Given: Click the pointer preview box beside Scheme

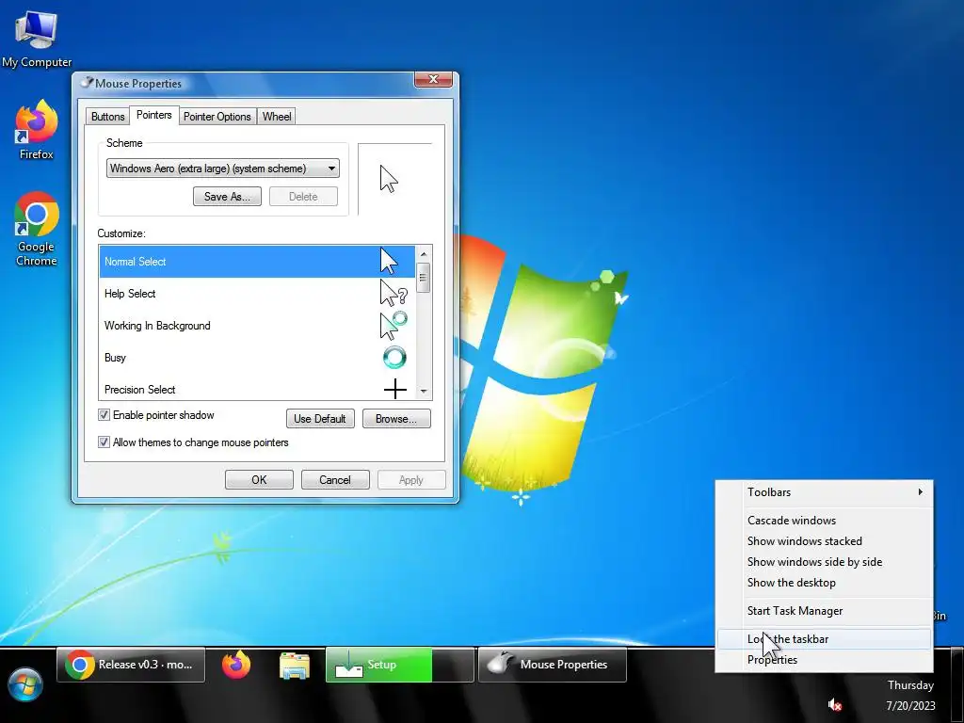Looking at the screenshot, I should (395, 179).
